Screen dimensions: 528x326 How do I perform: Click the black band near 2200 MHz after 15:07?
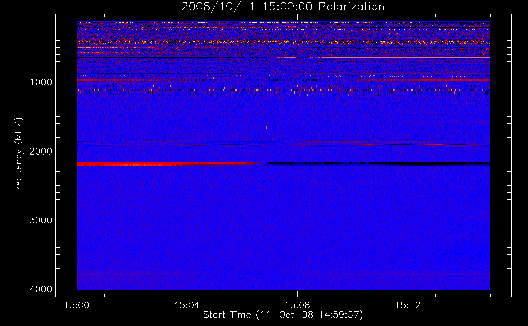tap(379, 164)
